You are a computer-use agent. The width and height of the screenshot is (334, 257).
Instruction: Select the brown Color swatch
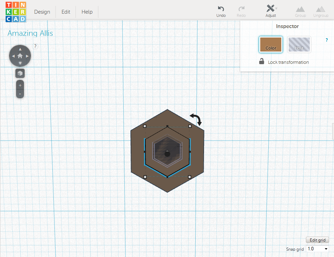pos(270,45)
